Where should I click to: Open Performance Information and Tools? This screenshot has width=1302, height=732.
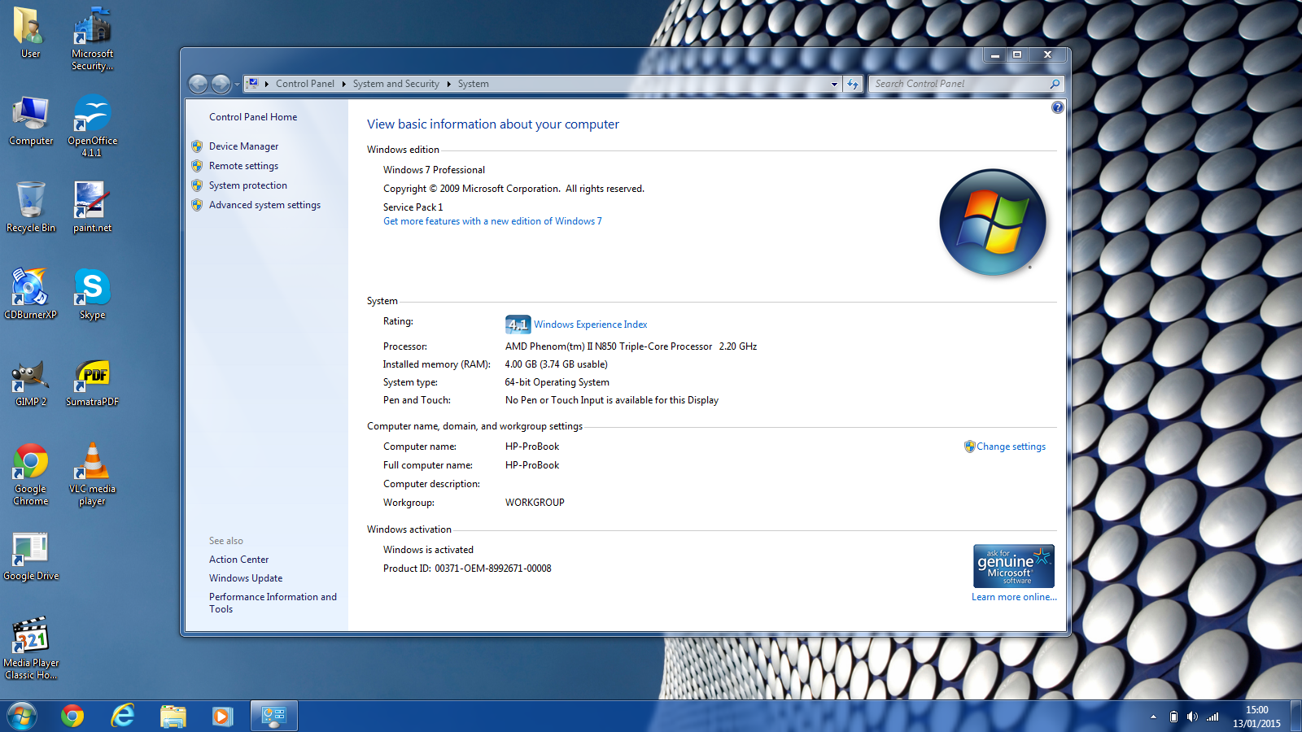[273, 603]
